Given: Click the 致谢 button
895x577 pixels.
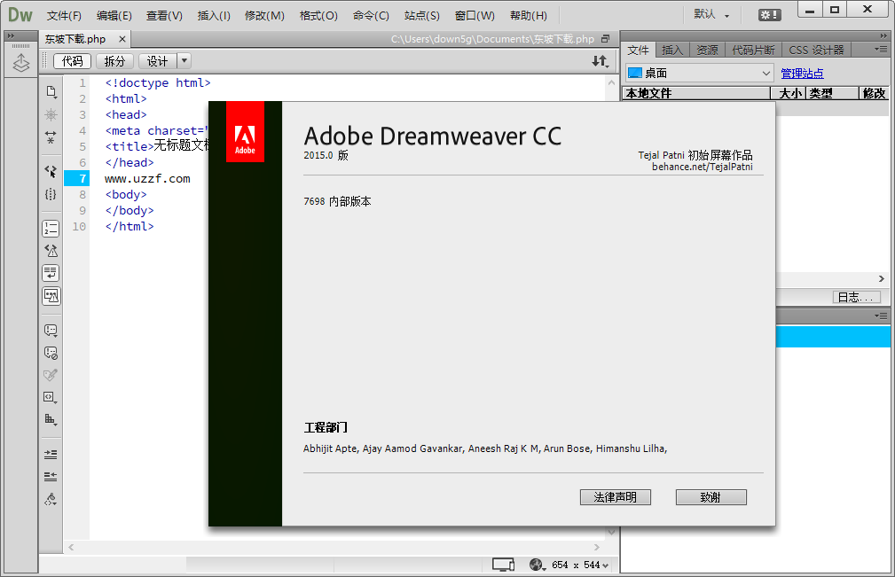Looking at the screenshot, I should point(711,497).
